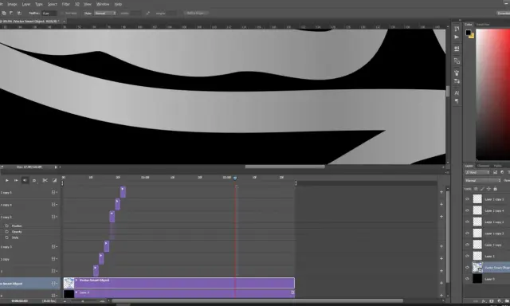Screen dimensions: 510x306
Task: Open status bar info arrow
Action: point(56,167)
